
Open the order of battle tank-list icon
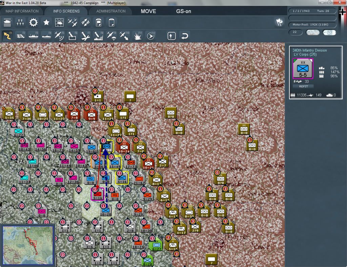click(x=7, y=22)
